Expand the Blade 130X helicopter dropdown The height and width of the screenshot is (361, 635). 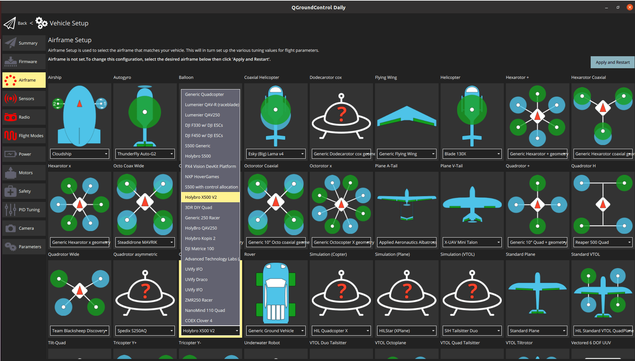[x=472, y=154]
